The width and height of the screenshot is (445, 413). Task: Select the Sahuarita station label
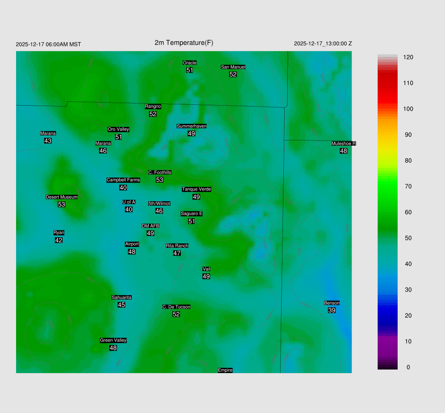point(121,297)
